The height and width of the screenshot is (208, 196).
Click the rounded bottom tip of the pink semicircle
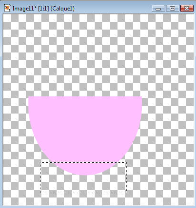tap(85, 175)
